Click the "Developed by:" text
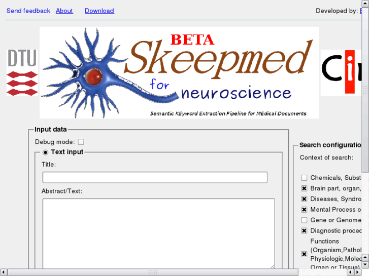Screen dimensions: 369x276 pyautogui.click(x=337, y=11)
